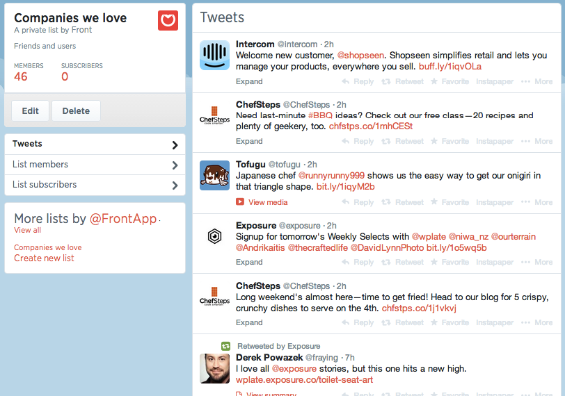Open @FrontApp profile link

[x=123, y=219]
